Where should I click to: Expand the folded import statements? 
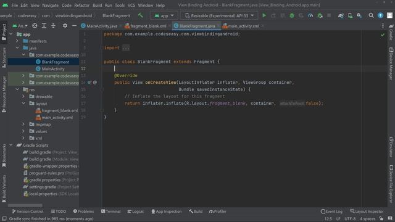pos(126,48)
